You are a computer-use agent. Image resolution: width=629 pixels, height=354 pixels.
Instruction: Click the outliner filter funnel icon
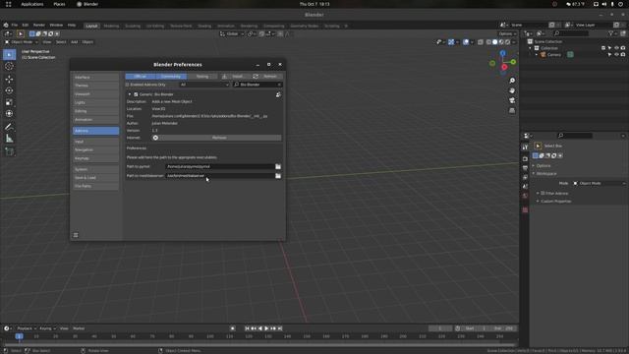611,33
